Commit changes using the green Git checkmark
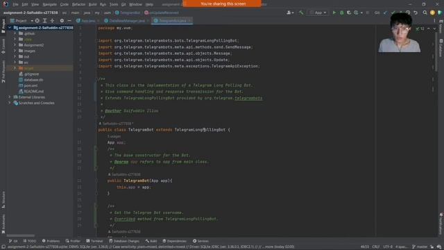 coord(393,12)
